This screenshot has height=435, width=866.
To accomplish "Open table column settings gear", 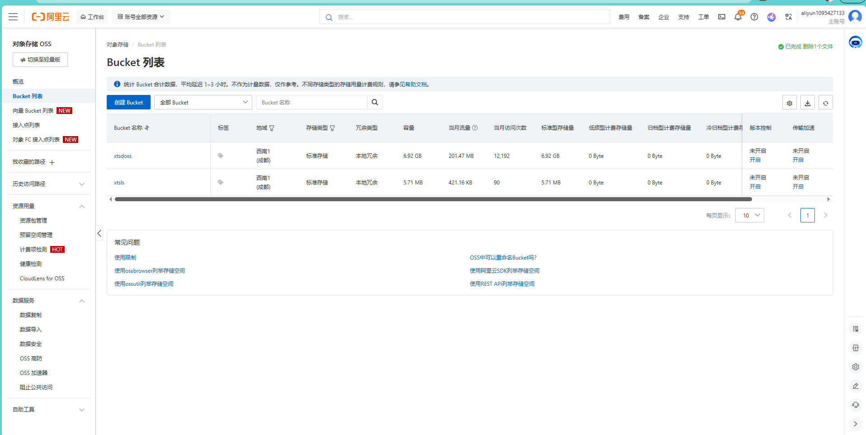I will [x=790, y=103].
